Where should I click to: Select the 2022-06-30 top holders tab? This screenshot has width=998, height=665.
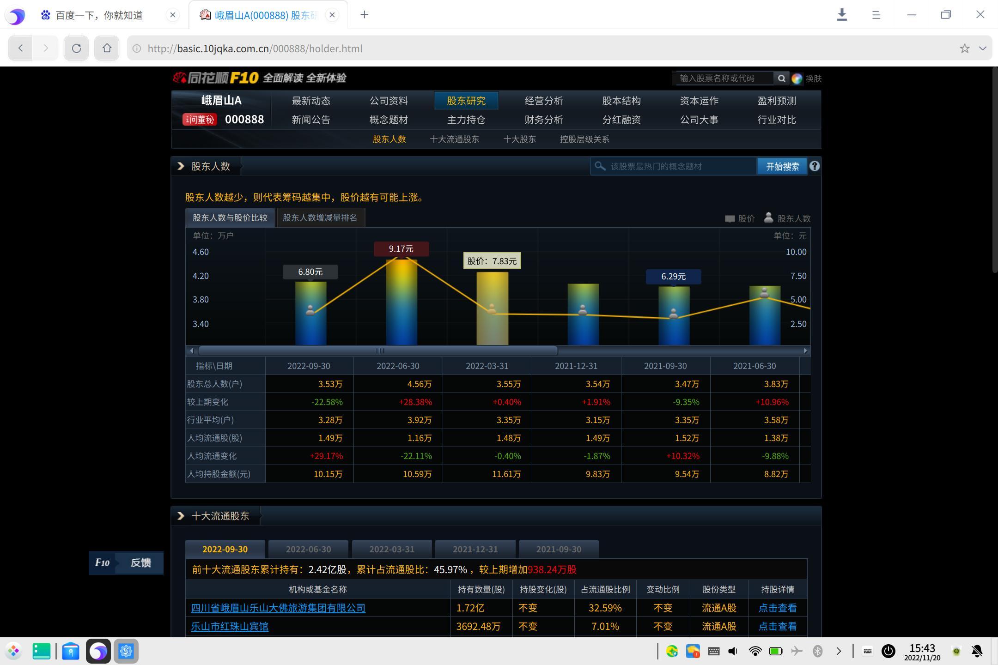click(x=308, y=549)
